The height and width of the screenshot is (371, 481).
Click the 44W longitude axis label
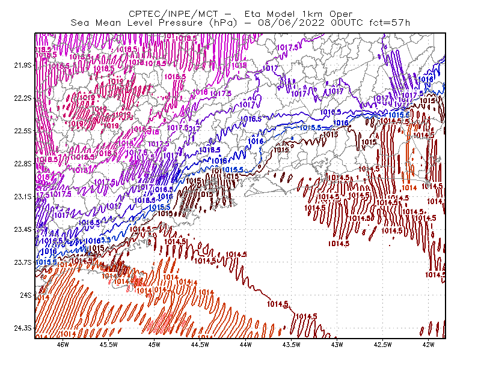(x=246, y=345)
